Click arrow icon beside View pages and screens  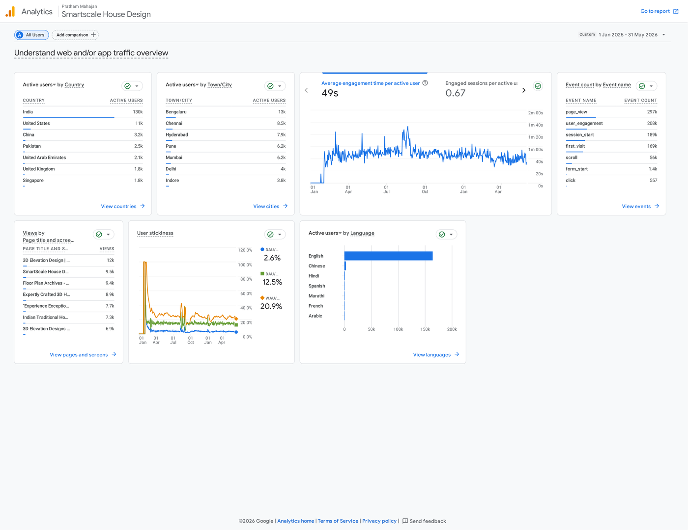coord(114,354)
